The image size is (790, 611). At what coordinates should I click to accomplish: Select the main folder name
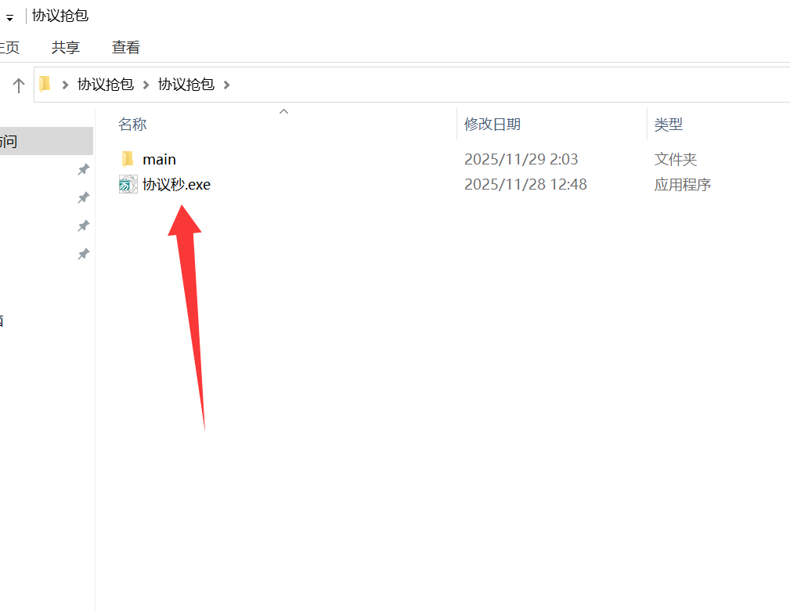(x=159, y=159)
